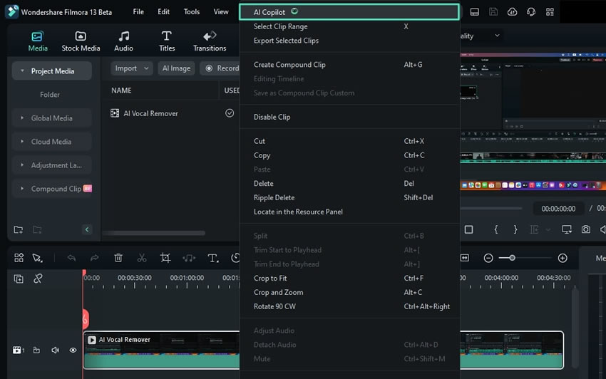Expand the Adjustment Layer item
The width and height of the screenshot is (606, 379).
pyautogui.click(x=22, y=165)
